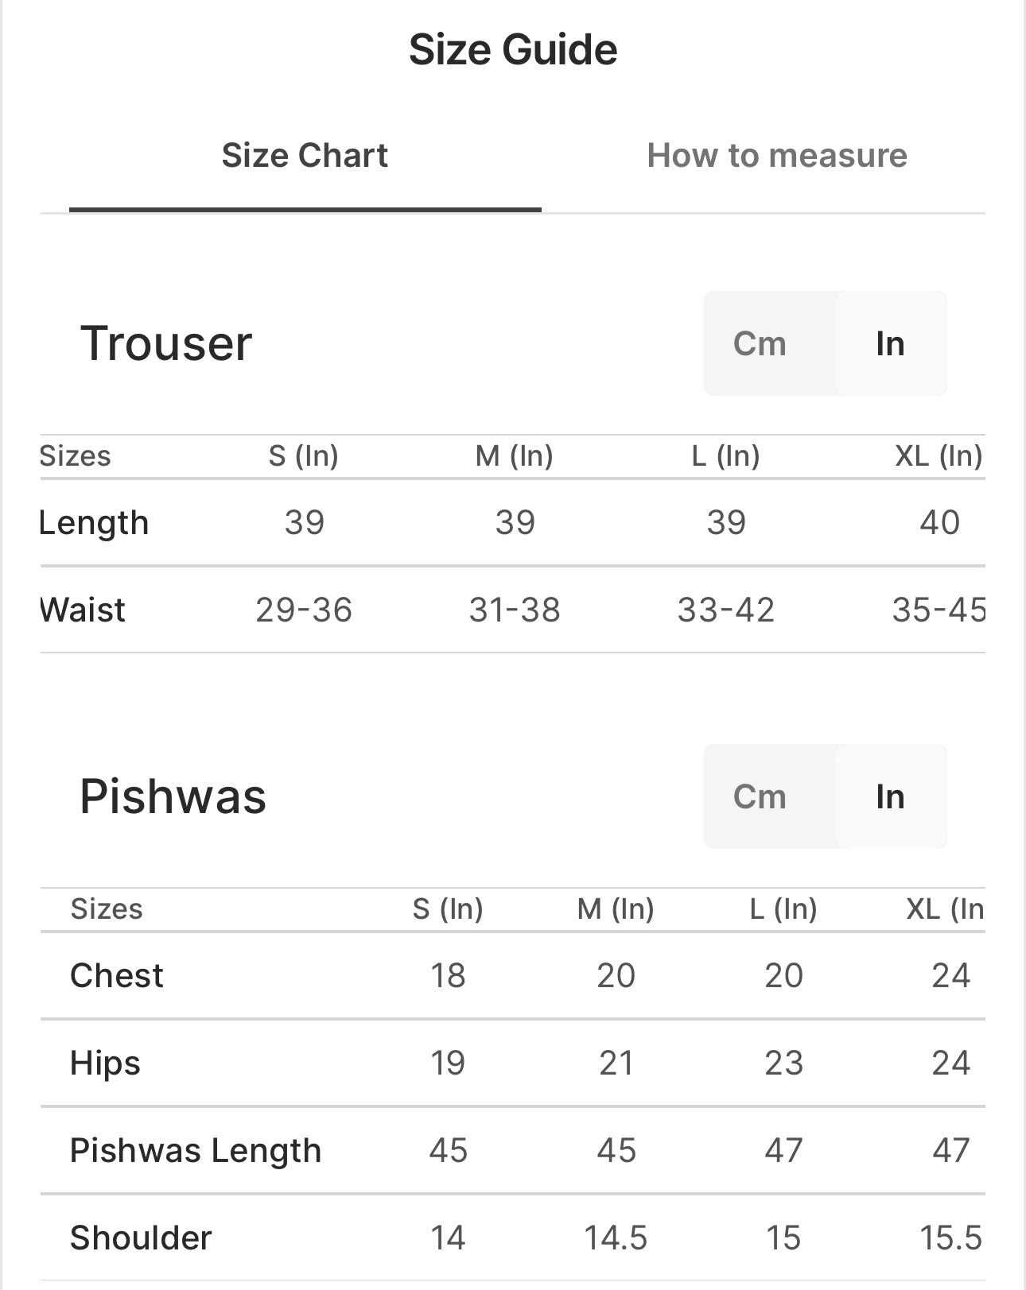Click Trouser length value 40
Viewport: 1026px width, 1290px height.
[x=939, y=523]
